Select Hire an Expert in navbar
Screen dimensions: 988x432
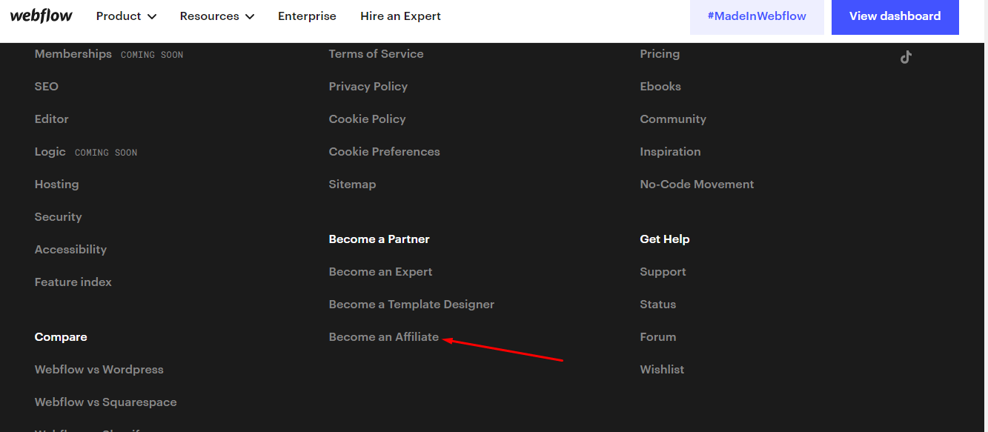pyautogui.click(x=400, y=16)
